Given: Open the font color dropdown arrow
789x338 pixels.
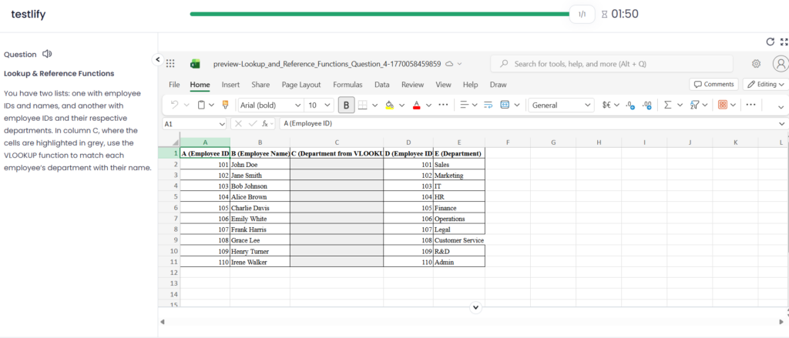Looking at the screenshot, I should click(x=428, y=105).
